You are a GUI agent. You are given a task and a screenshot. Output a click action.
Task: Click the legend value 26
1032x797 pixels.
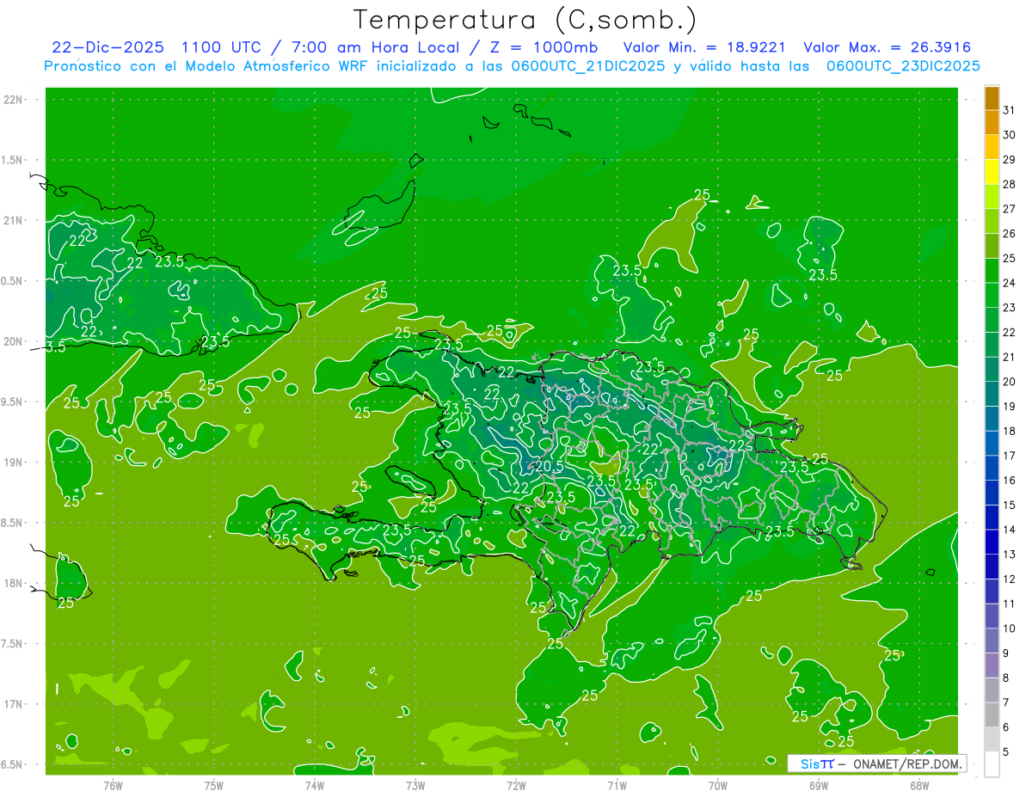click(1010, 233)
